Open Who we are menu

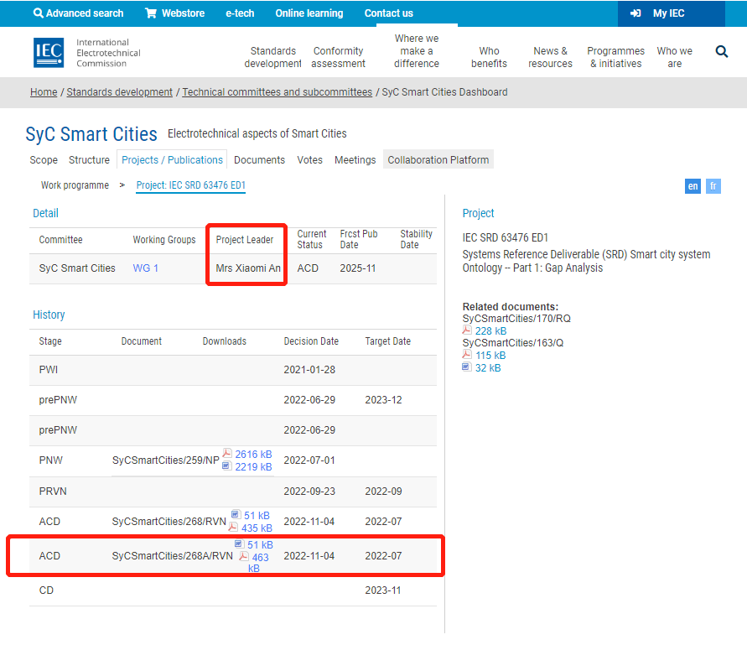click(675, 57)
